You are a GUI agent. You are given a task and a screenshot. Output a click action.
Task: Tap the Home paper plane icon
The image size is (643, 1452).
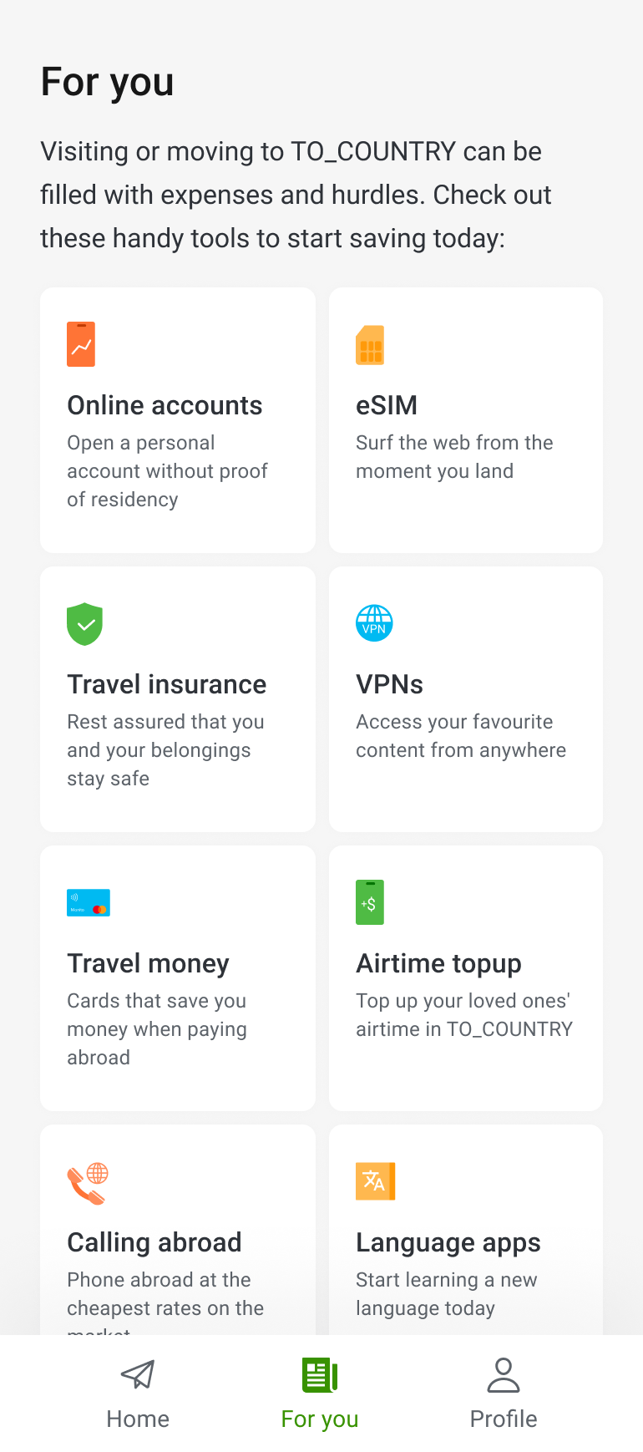coord(138,1375)
